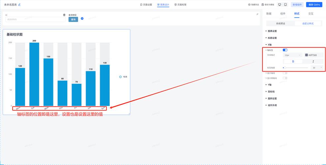Open the 页面设置 tab
The image size is (326, 165).
tap(146, 5)
